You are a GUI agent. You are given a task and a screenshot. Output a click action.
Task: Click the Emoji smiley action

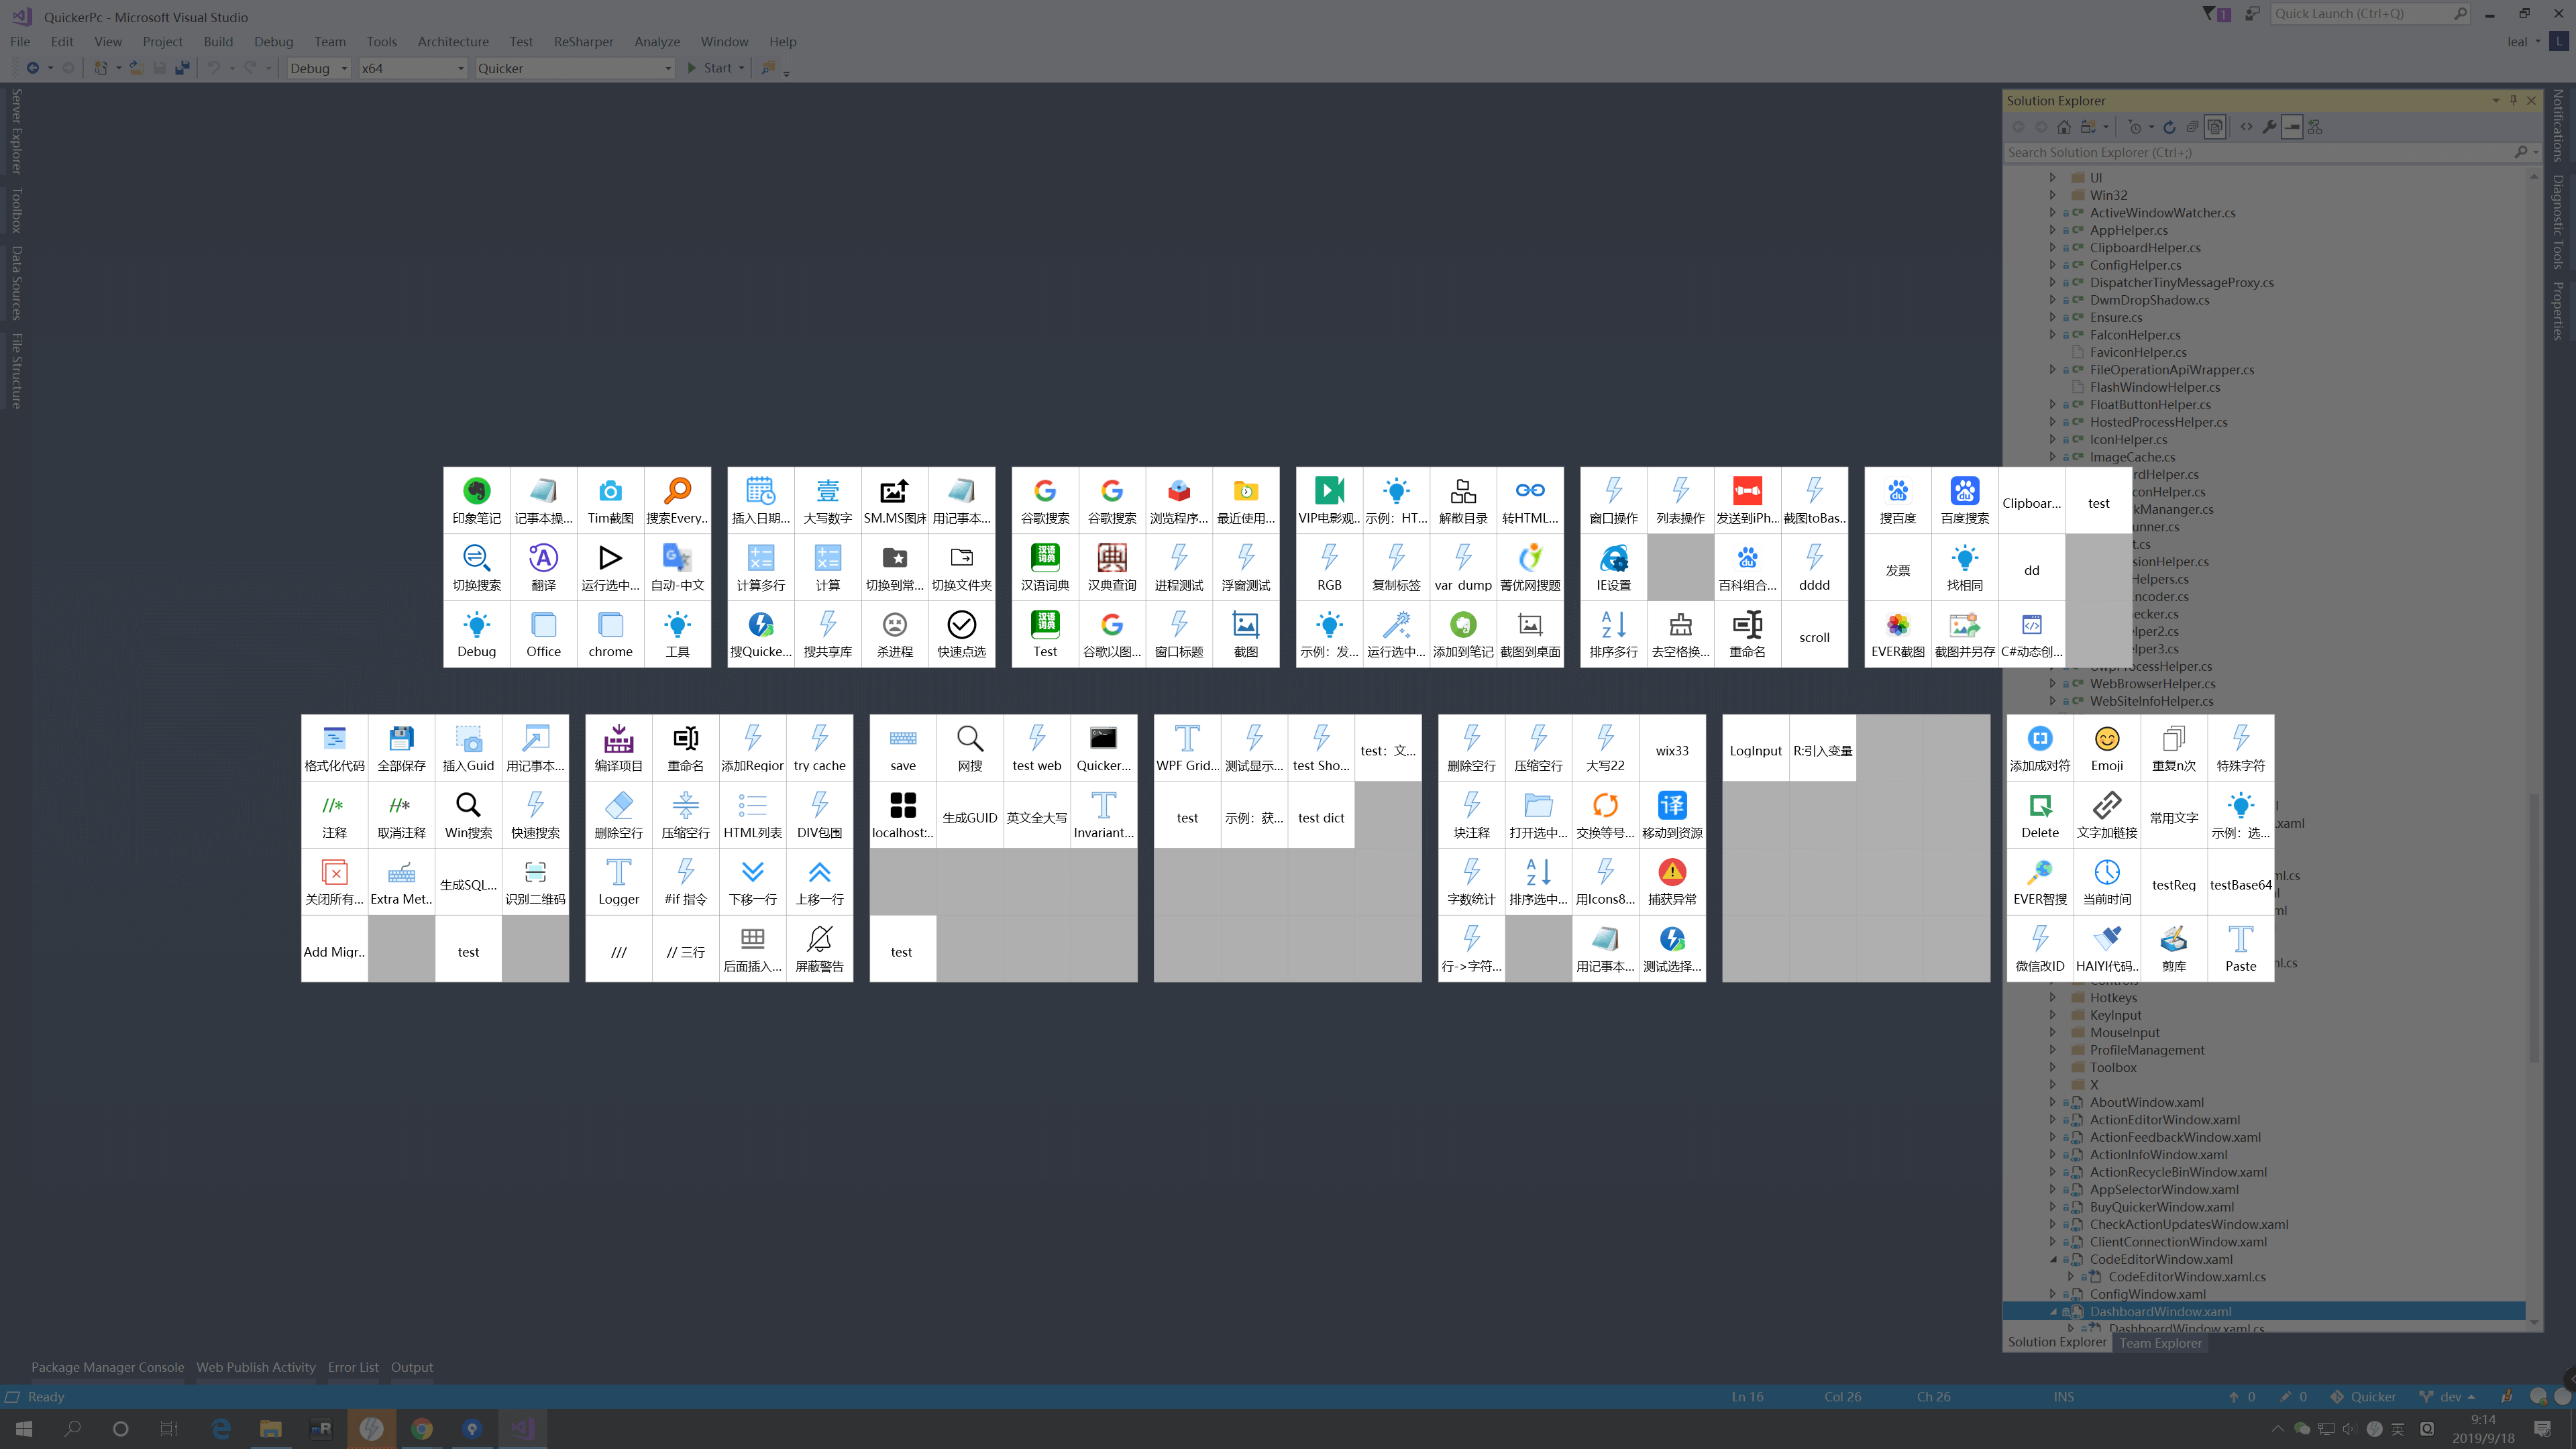[2106, 739]
